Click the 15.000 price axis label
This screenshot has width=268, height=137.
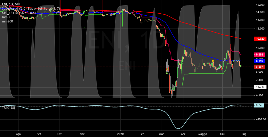click(260, 5)
